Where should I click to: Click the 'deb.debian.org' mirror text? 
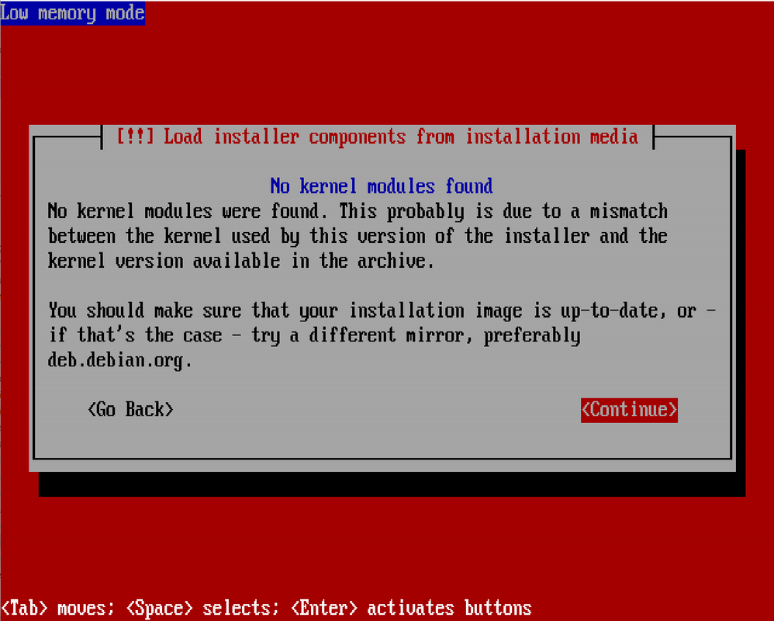[120, 361]
